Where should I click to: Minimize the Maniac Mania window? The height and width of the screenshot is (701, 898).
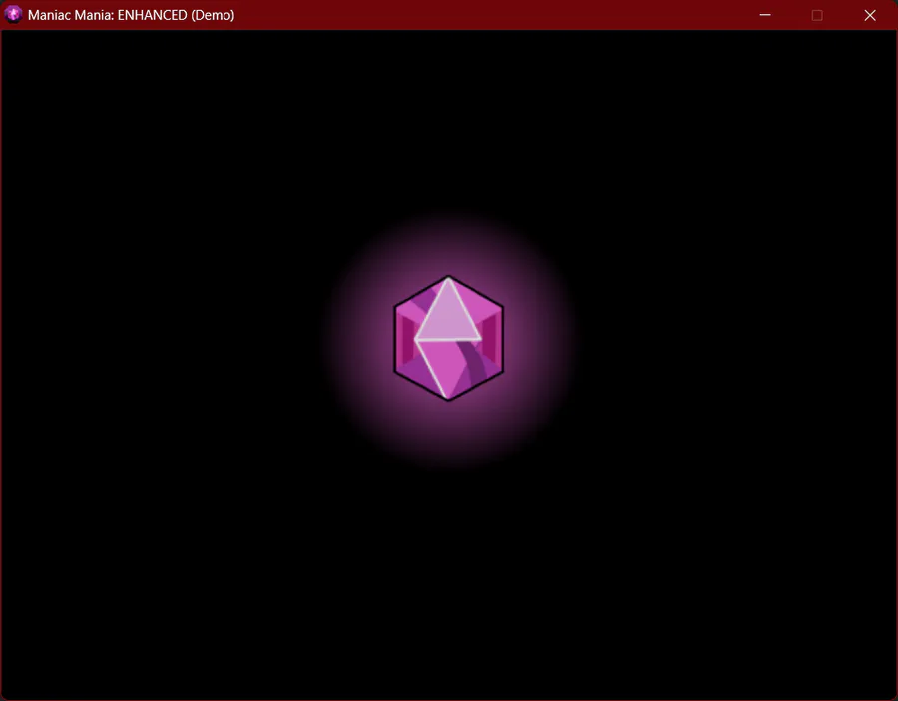(765, 15)
